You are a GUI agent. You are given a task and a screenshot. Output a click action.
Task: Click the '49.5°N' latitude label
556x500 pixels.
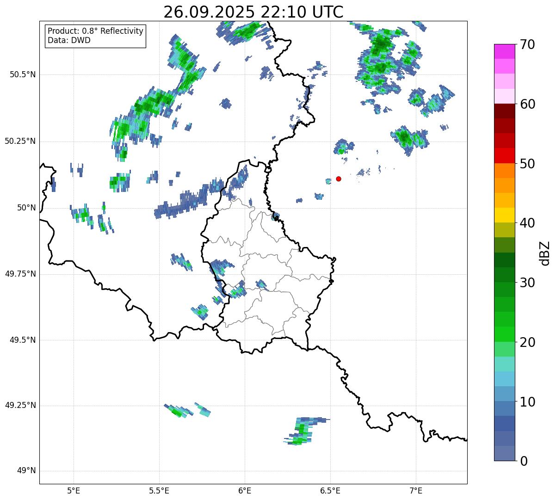pos(23,340)
